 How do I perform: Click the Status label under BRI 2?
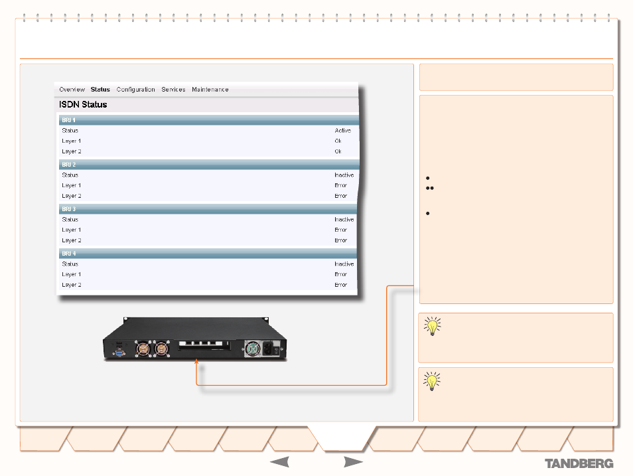tap(70, 175)
